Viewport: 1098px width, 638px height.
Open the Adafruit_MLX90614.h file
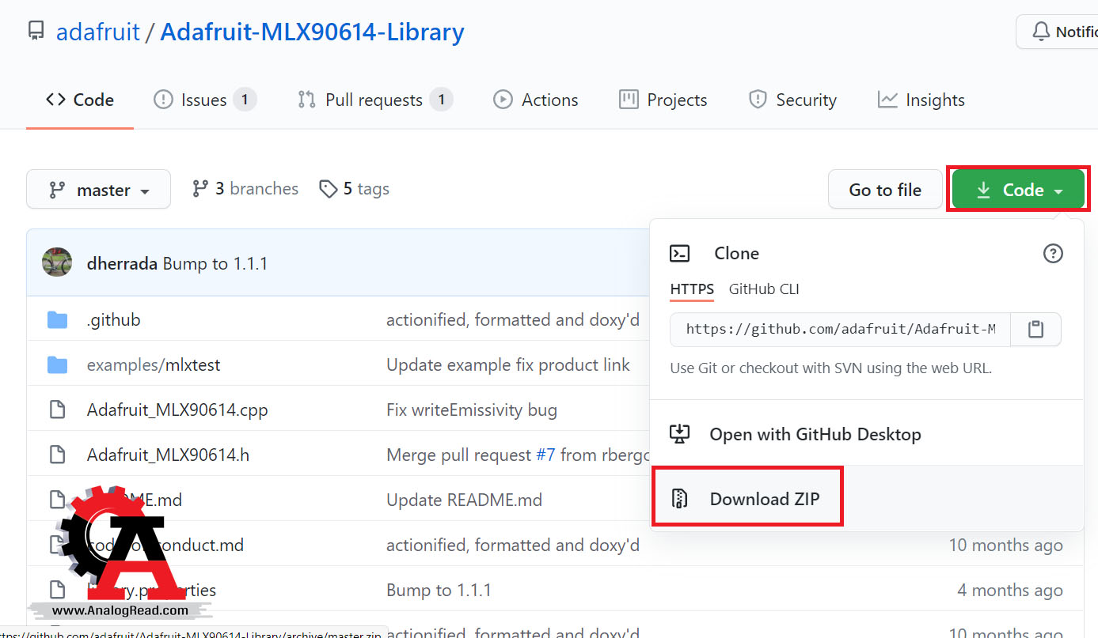pyautogui.click(x=168, y=455)
